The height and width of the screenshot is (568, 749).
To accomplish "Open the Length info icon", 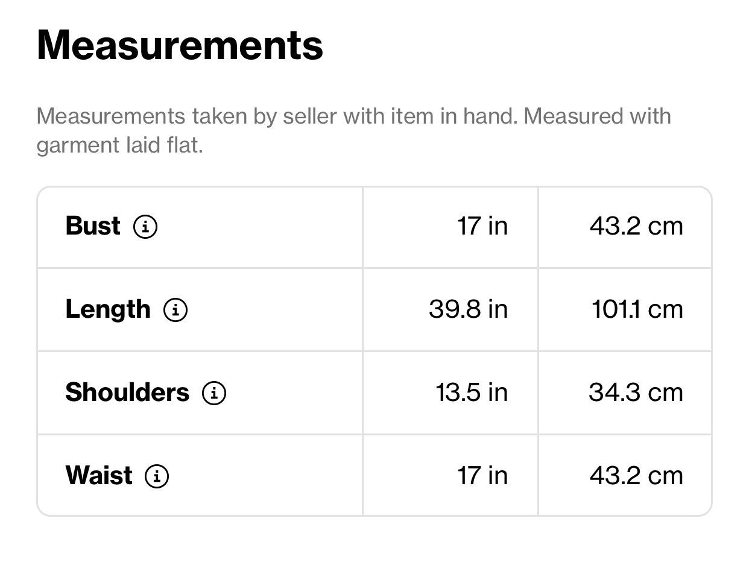I will pos(175,310).
